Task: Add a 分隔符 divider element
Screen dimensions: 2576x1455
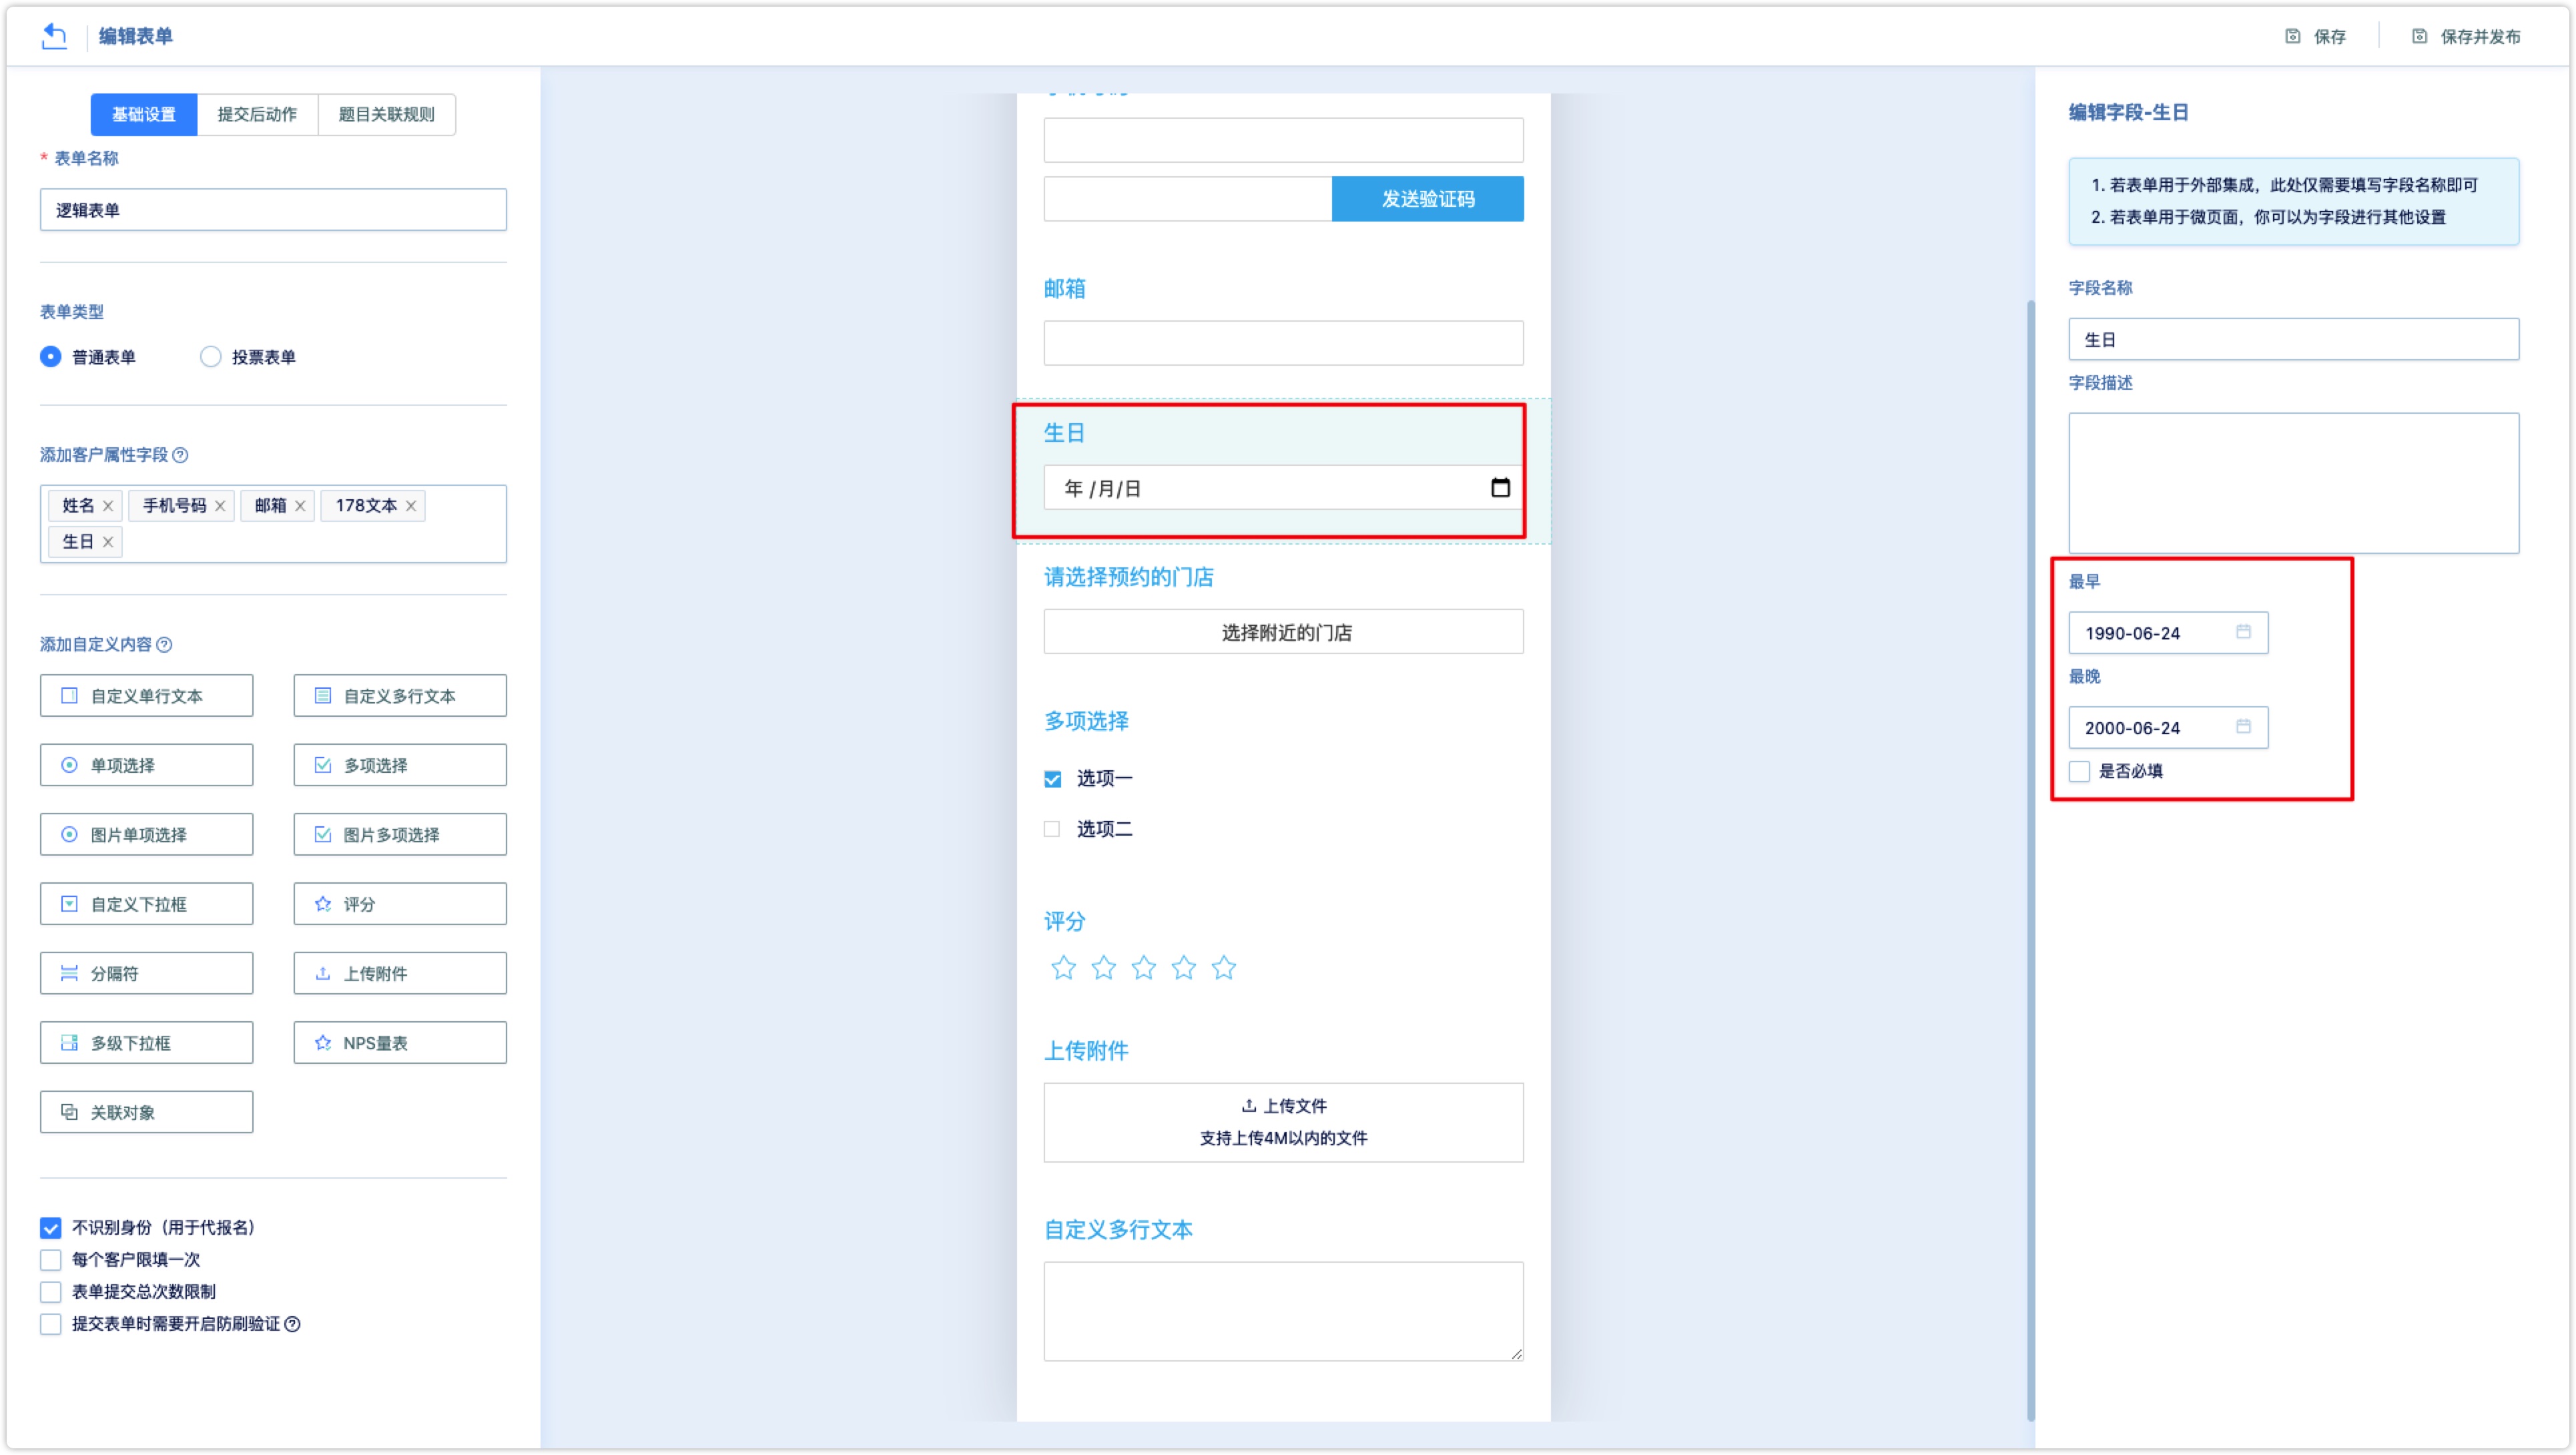Action: (147, 973)
